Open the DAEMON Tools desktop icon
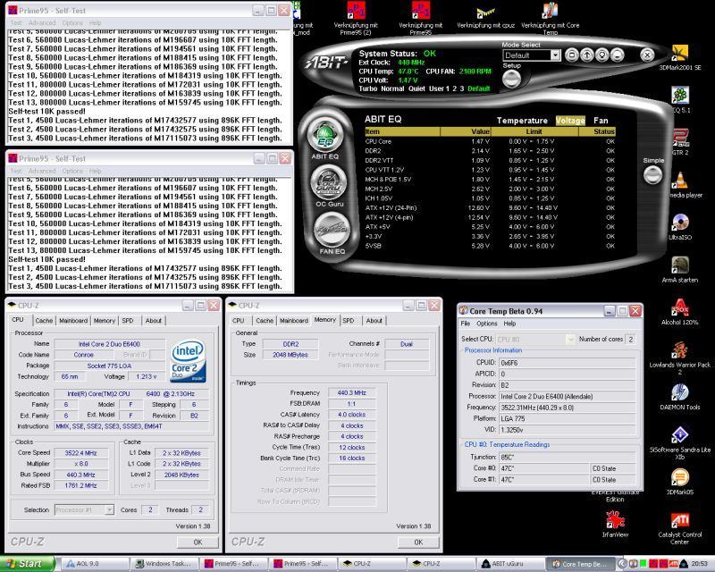The image size is (715, 572). pos(680,397)
